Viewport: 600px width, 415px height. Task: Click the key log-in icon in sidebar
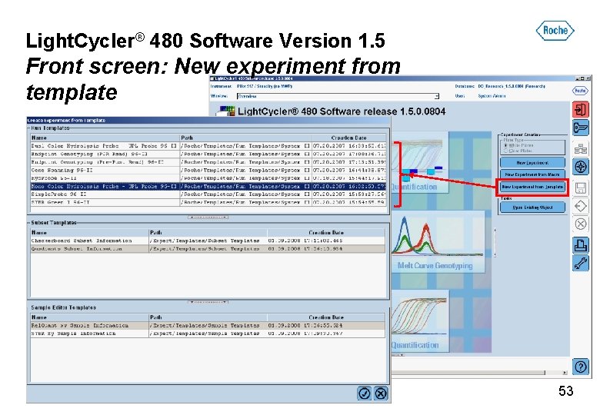580,128
